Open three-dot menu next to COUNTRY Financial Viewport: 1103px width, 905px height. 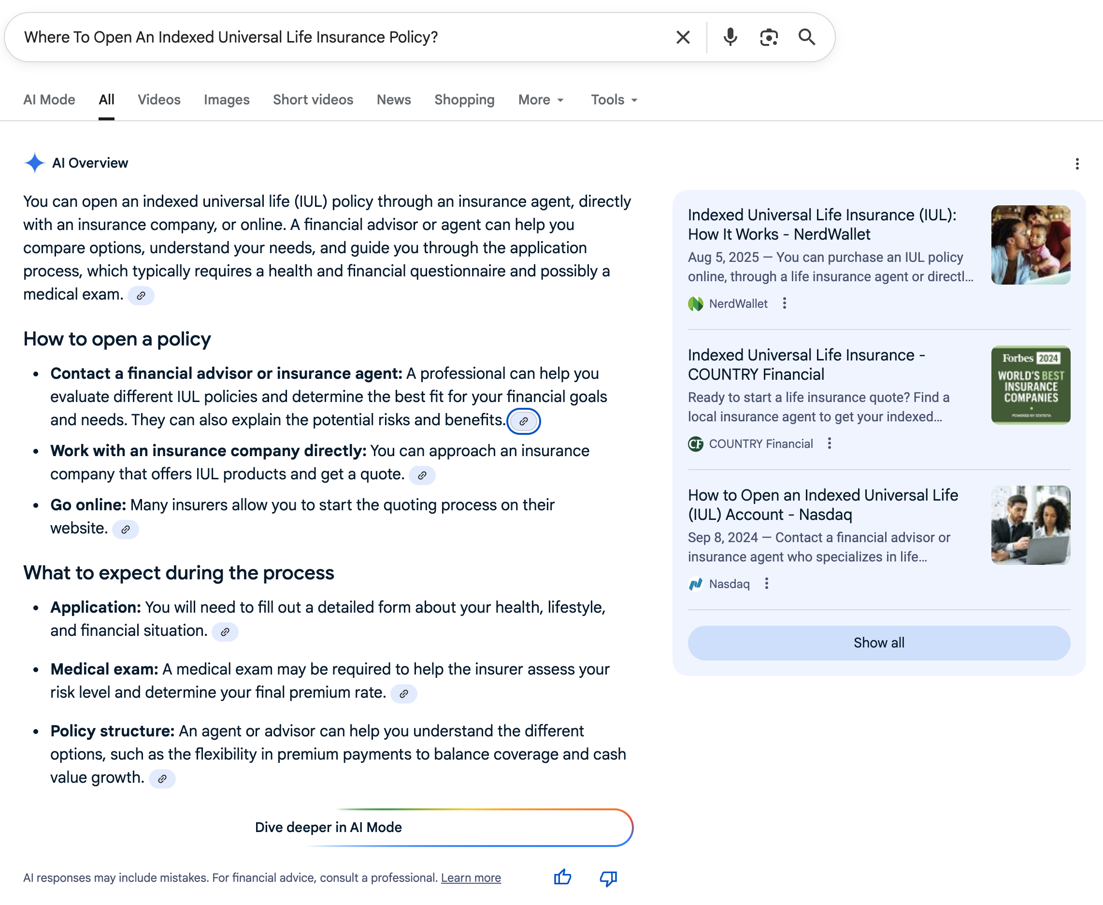point(830,444)
